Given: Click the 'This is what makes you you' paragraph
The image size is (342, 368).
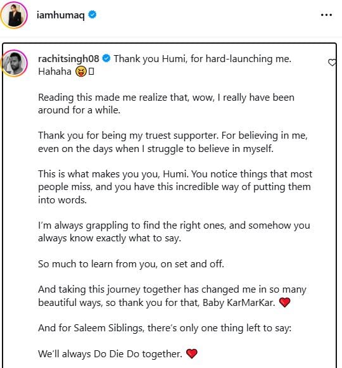Looking at the screenshot, I should coord(175,187).
